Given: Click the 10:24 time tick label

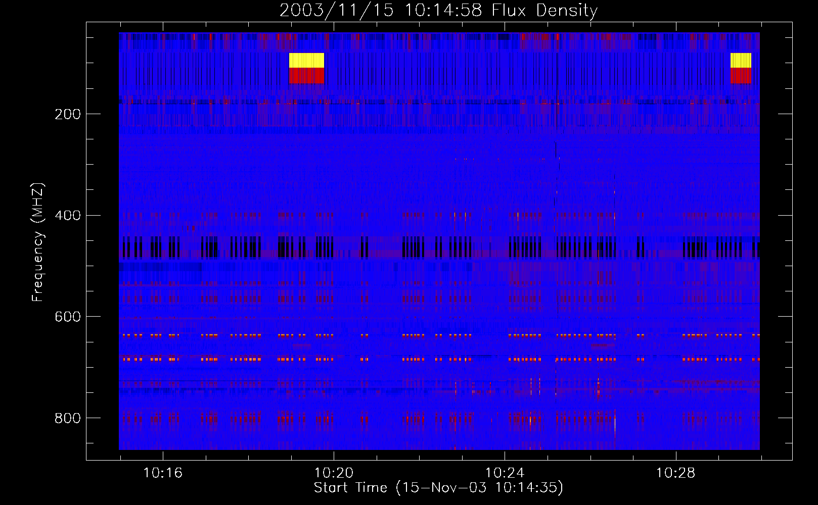Looking at the screenshot, I should [505, 473].
